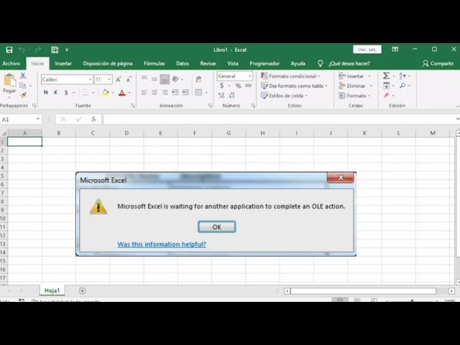Viewport: 460px width, 345px height.
Task: Add a new sheet with plus icon
Action: point(82,290)
